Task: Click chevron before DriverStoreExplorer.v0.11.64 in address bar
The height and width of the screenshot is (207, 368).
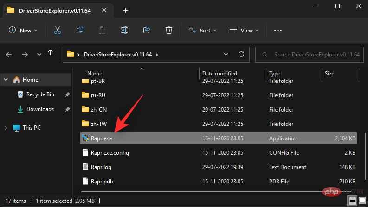Action: (x=78, y=55)
